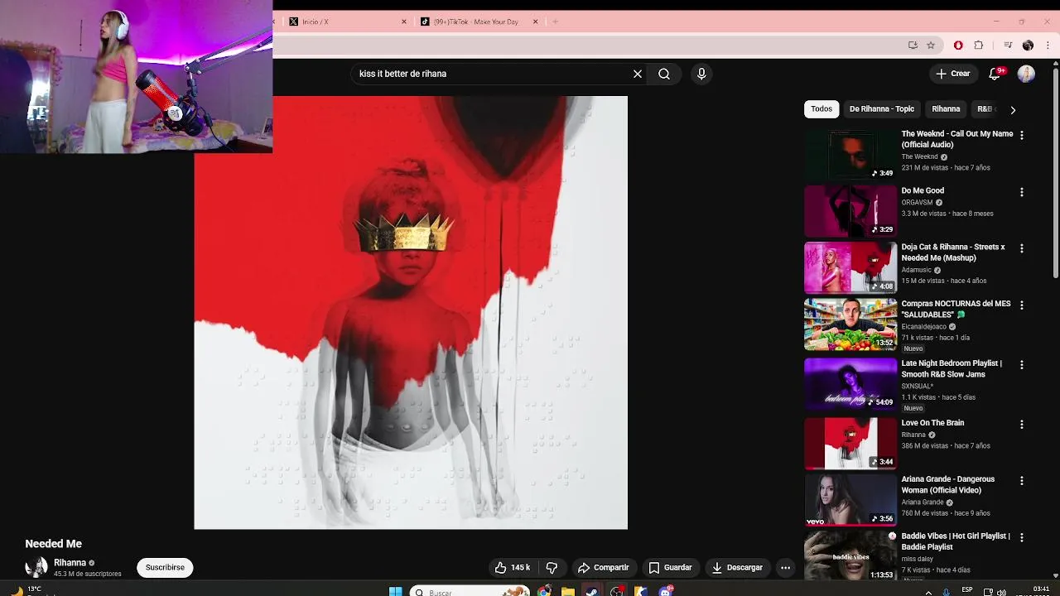Click the Needed Me album art video
Screen dimensions: 1060x596
pos(411,313)
